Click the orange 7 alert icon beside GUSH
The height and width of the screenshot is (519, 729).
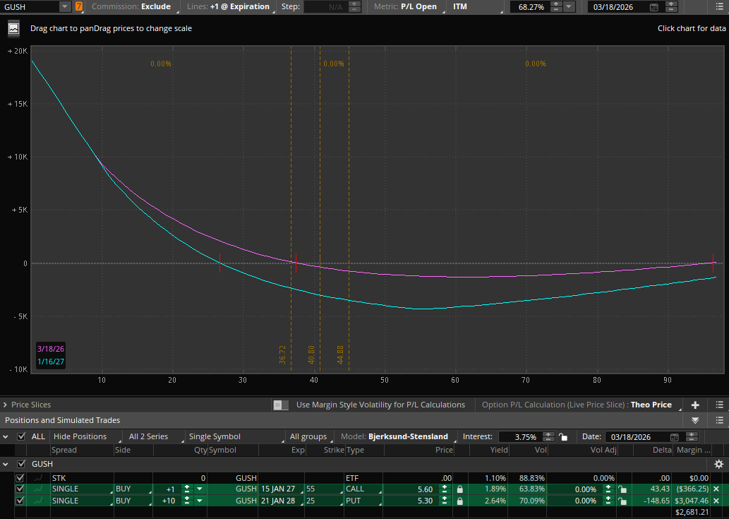click(x=78, y=6)
